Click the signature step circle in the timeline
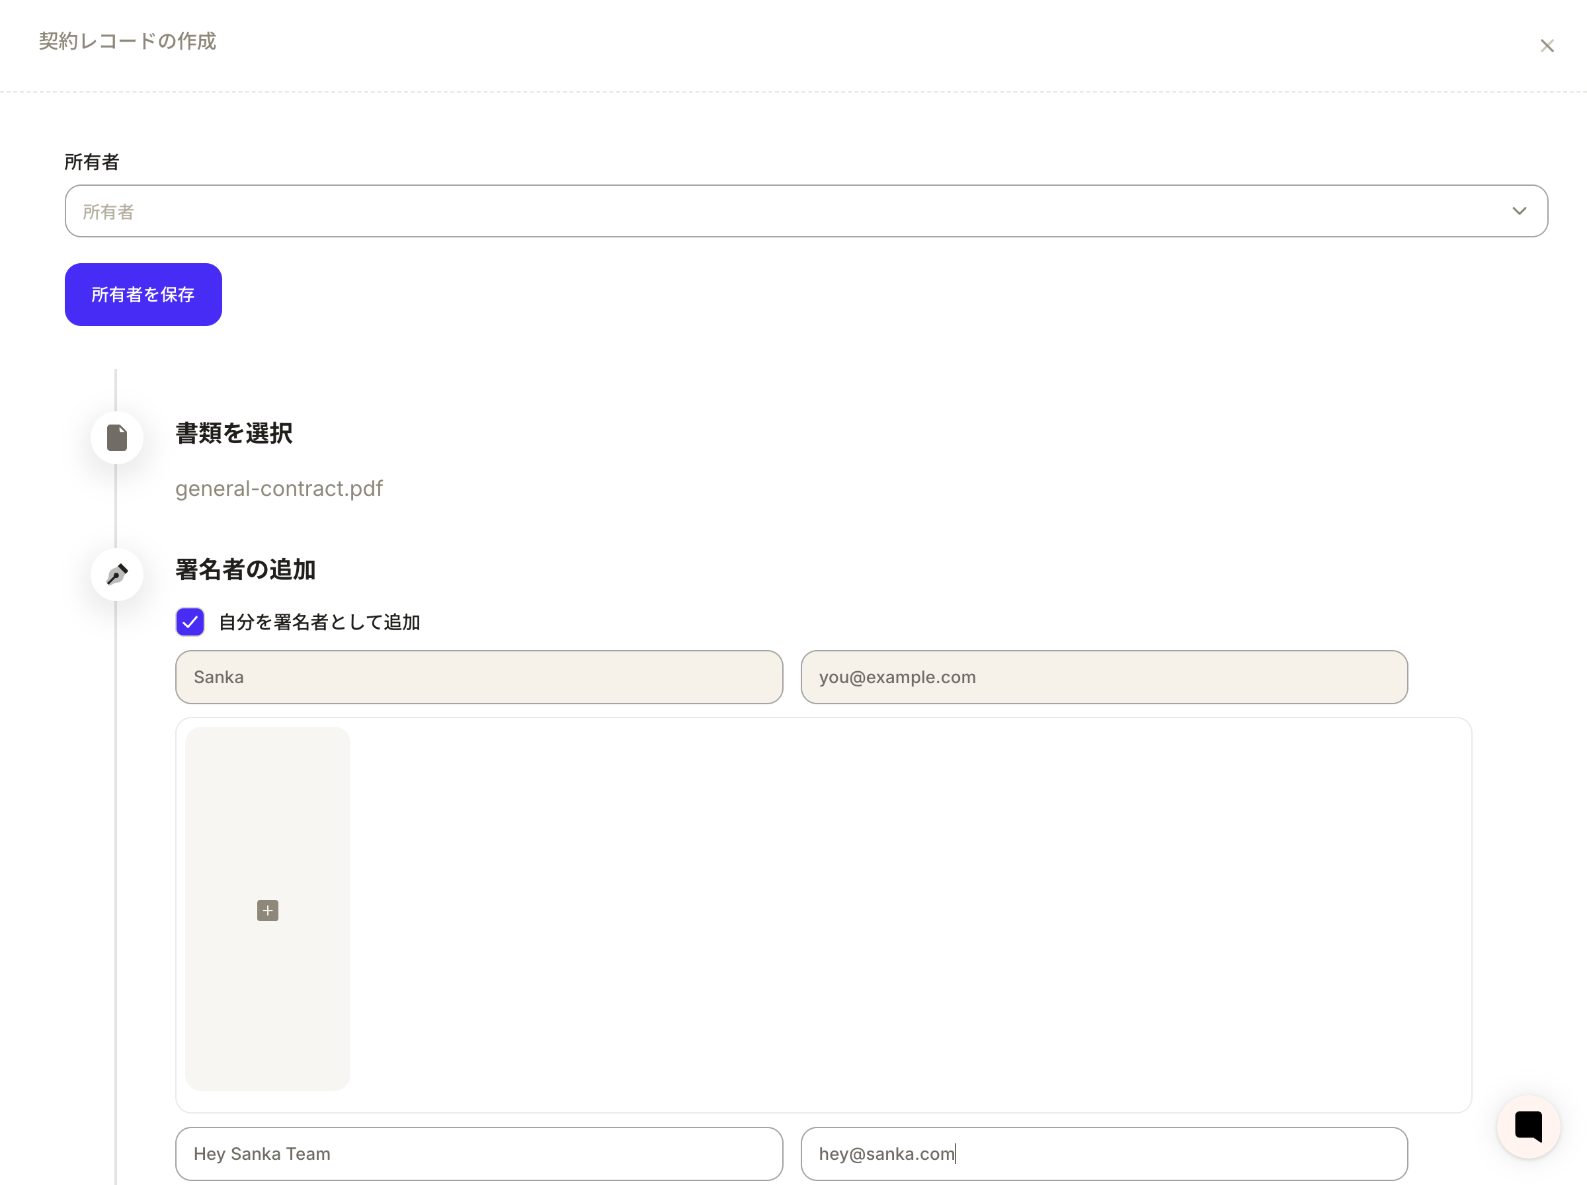 116,574
